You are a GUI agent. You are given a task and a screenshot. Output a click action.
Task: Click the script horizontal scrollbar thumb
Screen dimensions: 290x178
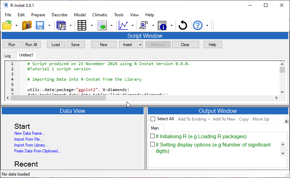click(x=58, y=98)
